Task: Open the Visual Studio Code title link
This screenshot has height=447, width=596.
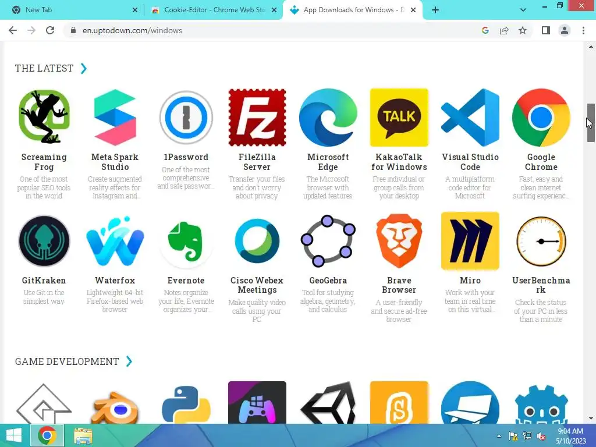Action: coord(470,162)
